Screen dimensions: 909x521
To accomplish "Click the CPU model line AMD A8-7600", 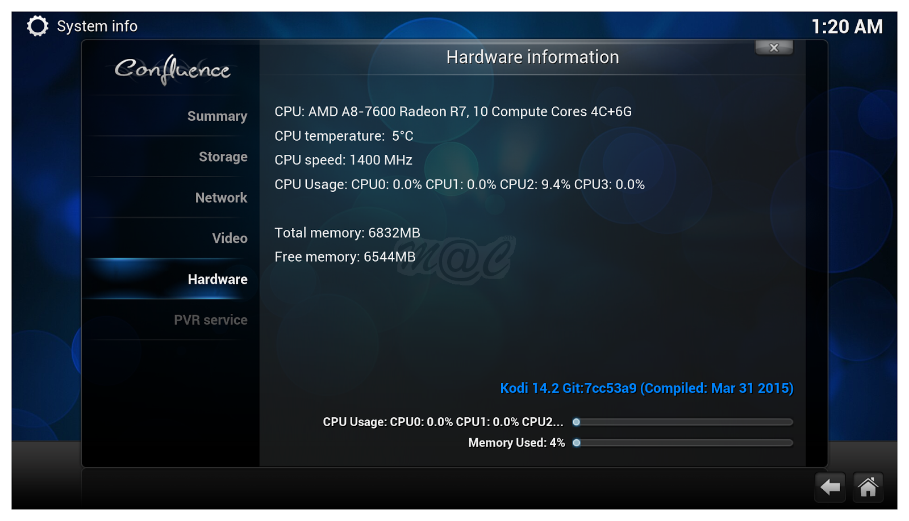I will 453,112.
